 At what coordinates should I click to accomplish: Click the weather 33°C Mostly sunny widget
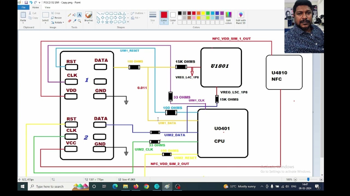coord(240,186)
